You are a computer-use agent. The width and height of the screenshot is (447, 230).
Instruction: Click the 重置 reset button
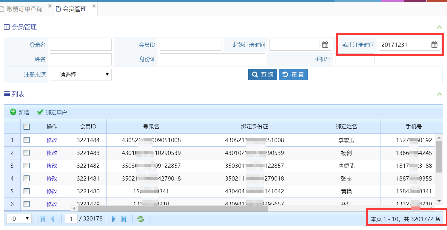pos(293,74)
